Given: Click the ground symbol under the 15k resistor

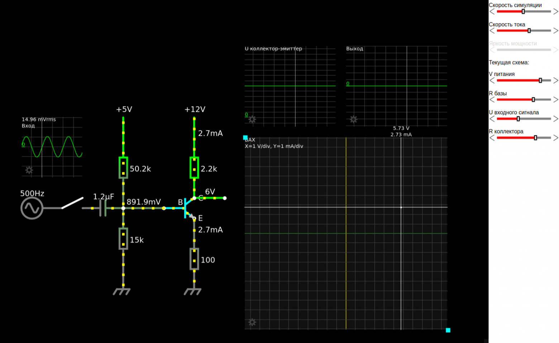Looking at the screenshot, I should [x=122, y=291].
